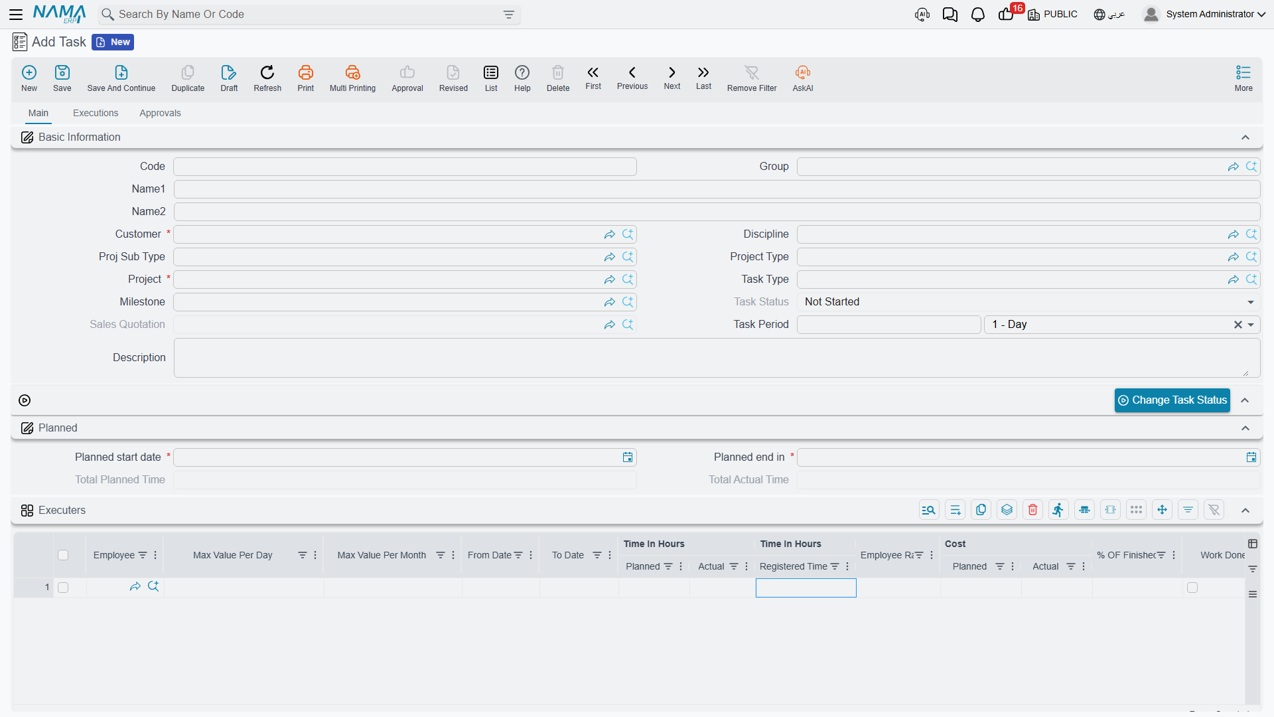Open calendar for Planned start date
The width and height of the screenshot is (1274, 717).
(x=628, y=457)
